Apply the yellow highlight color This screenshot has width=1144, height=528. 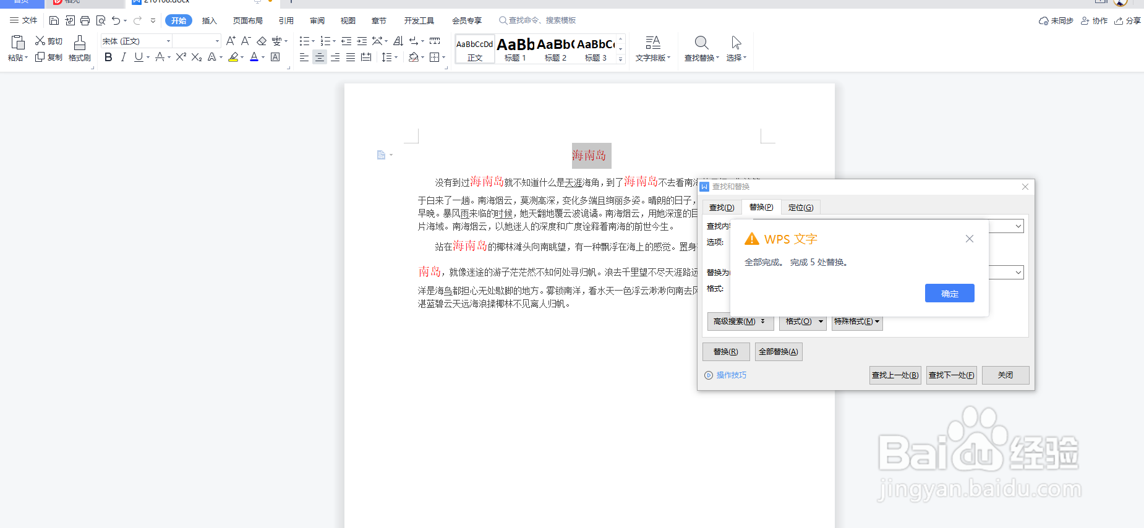[x=233, y=57]
